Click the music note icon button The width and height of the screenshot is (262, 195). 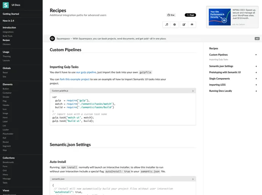coord(166,24)
